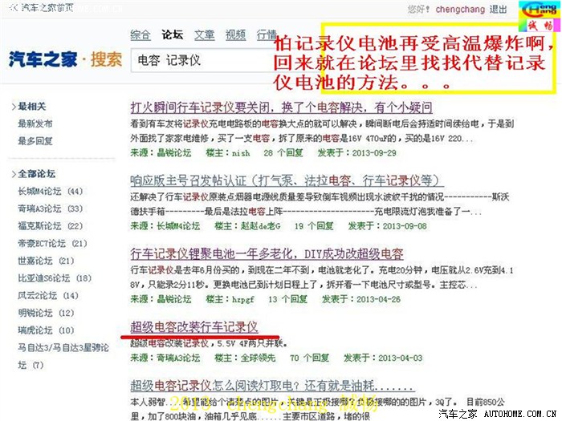Viewport: 562px width, 421px height.
Task: Switch to the 视频 tab
Action: [235, 34]
